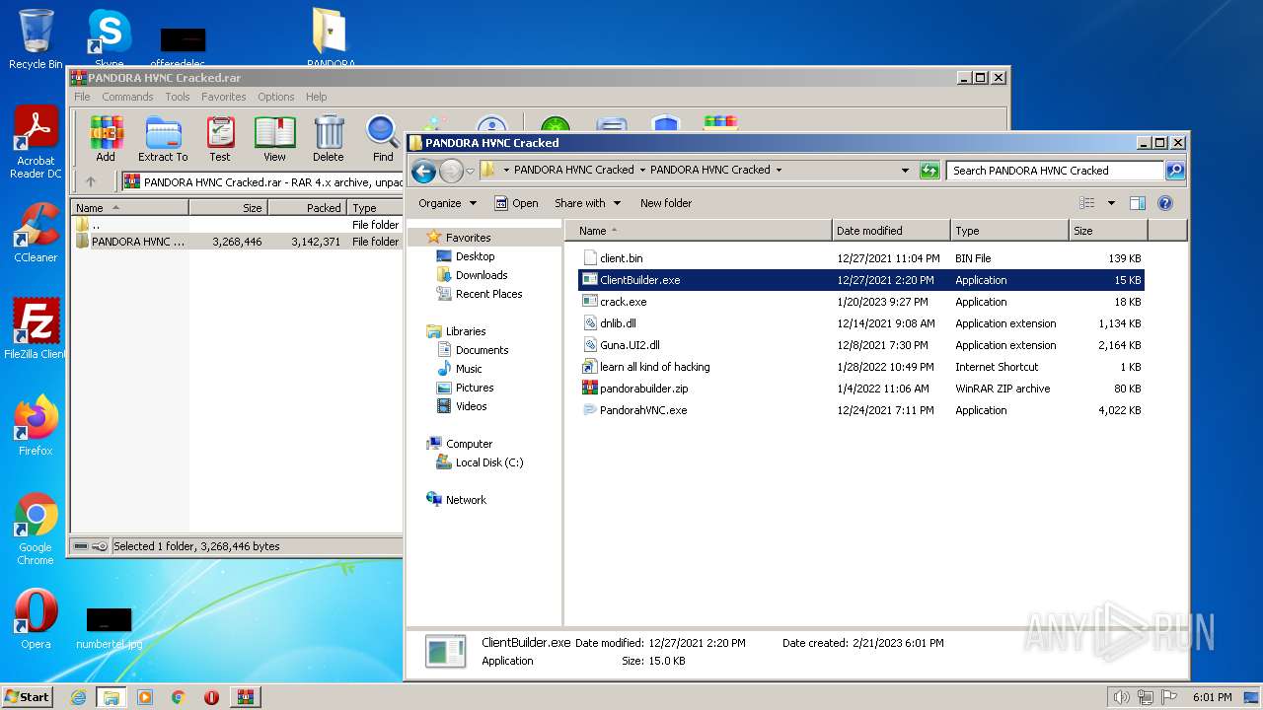This screenshot has height=710, width=1263.
Task: Open the Organize dropdown menu
Action: (447, 203)
